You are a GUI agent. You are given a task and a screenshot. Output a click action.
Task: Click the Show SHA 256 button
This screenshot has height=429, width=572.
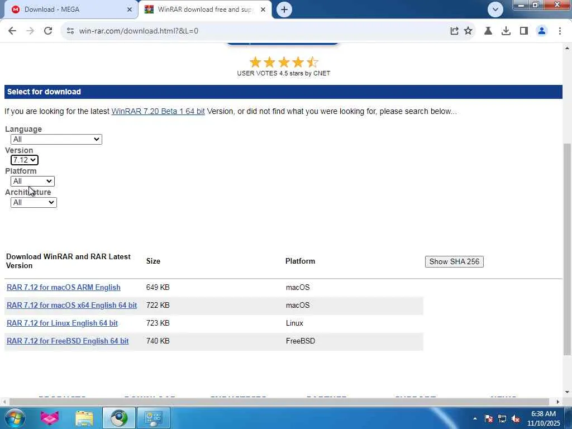[454, 261]
